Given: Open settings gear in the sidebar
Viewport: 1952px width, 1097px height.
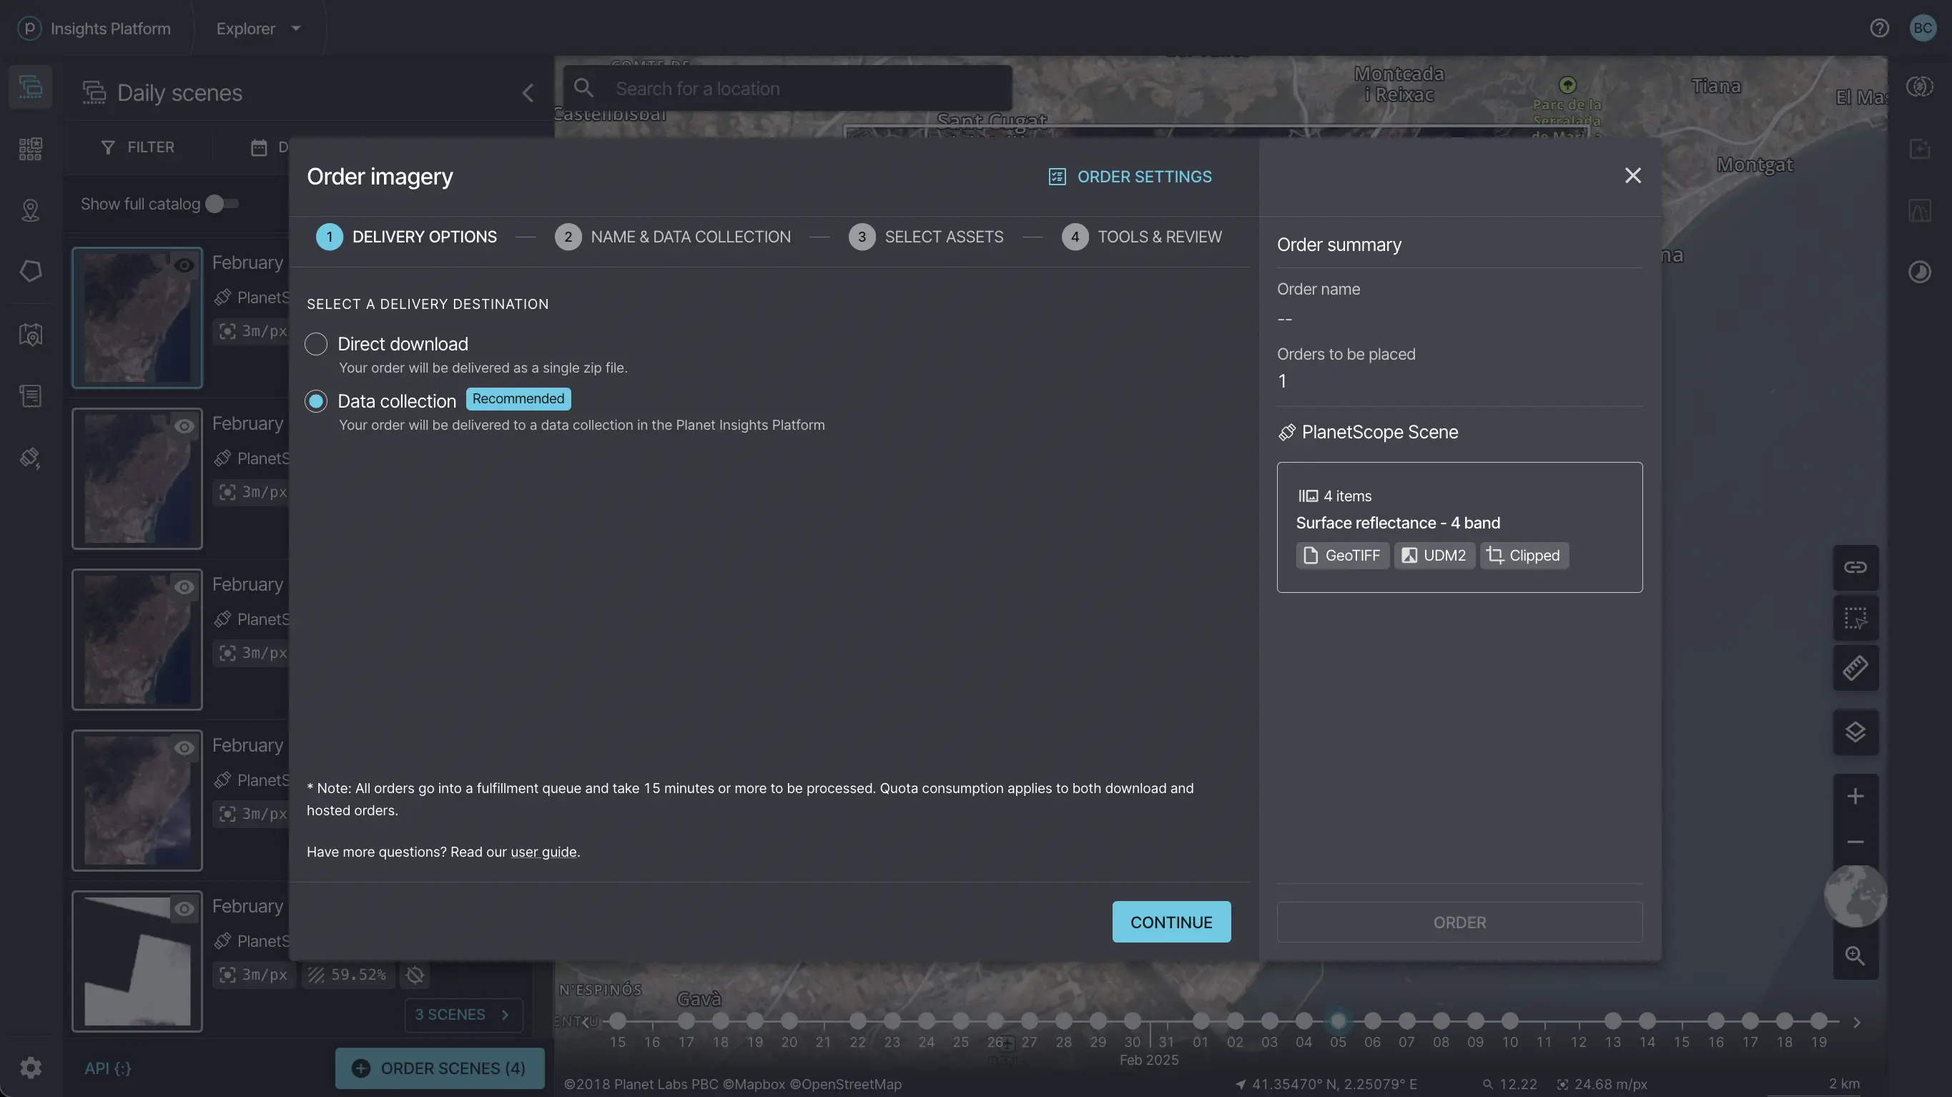Looking at the screenshot, I should pyautogui.click(x=30, y=1068).
